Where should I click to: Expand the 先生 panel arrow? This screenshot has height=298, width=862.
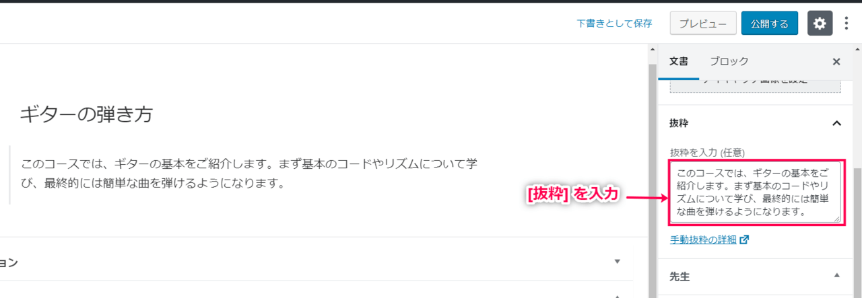pyautogui.click(x=837, y=275)
